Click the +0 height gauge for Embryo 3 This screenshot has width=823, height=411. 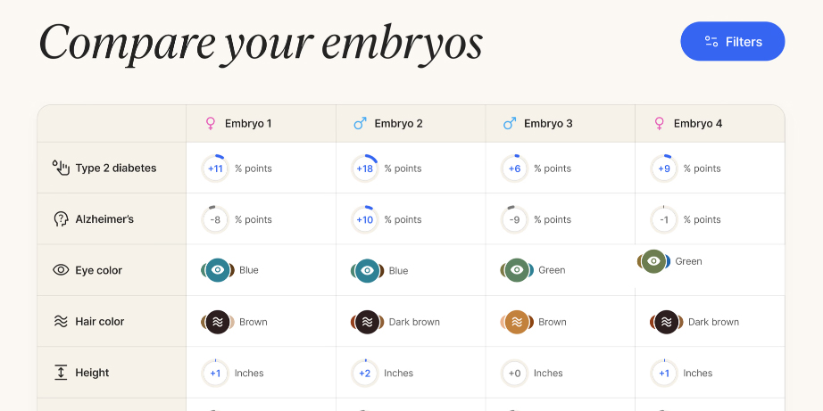point(514,374)
